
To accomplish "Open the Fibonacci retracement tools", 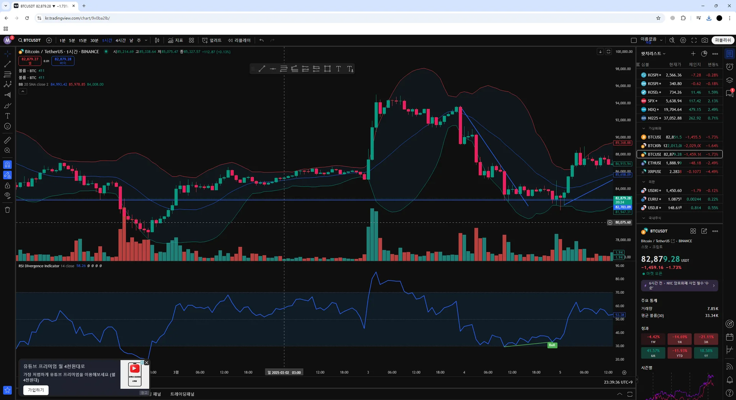I will pos(7,74).
